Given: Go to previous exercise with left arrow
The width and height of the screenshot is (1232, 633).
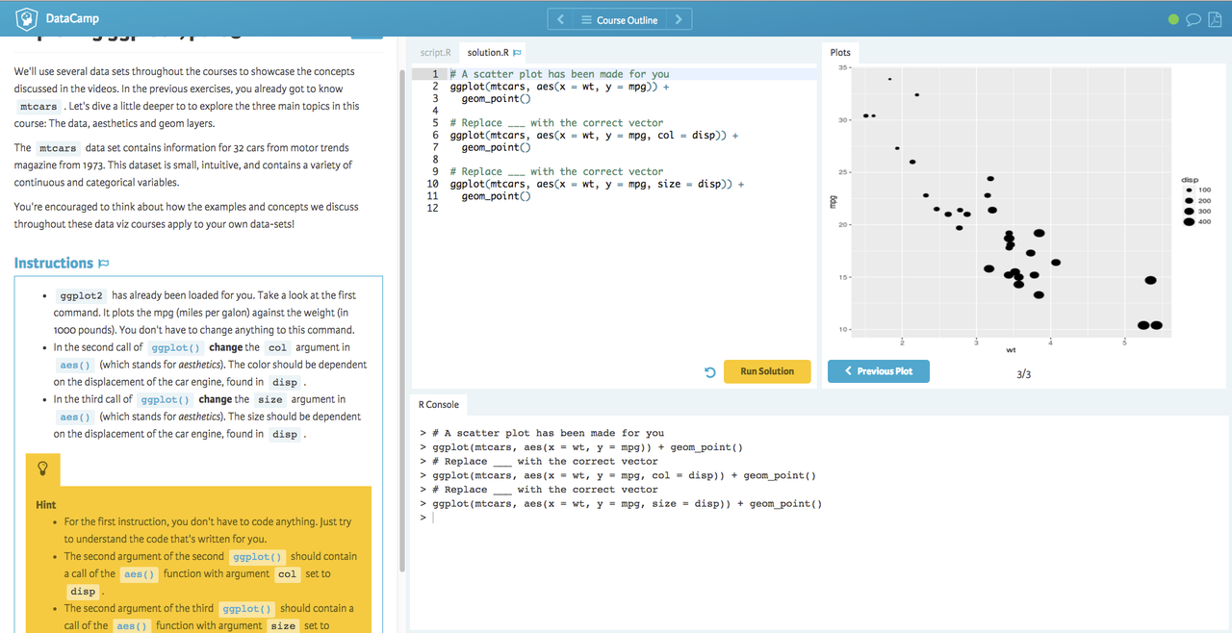Looking at the screenshot, I should [560, 19].
